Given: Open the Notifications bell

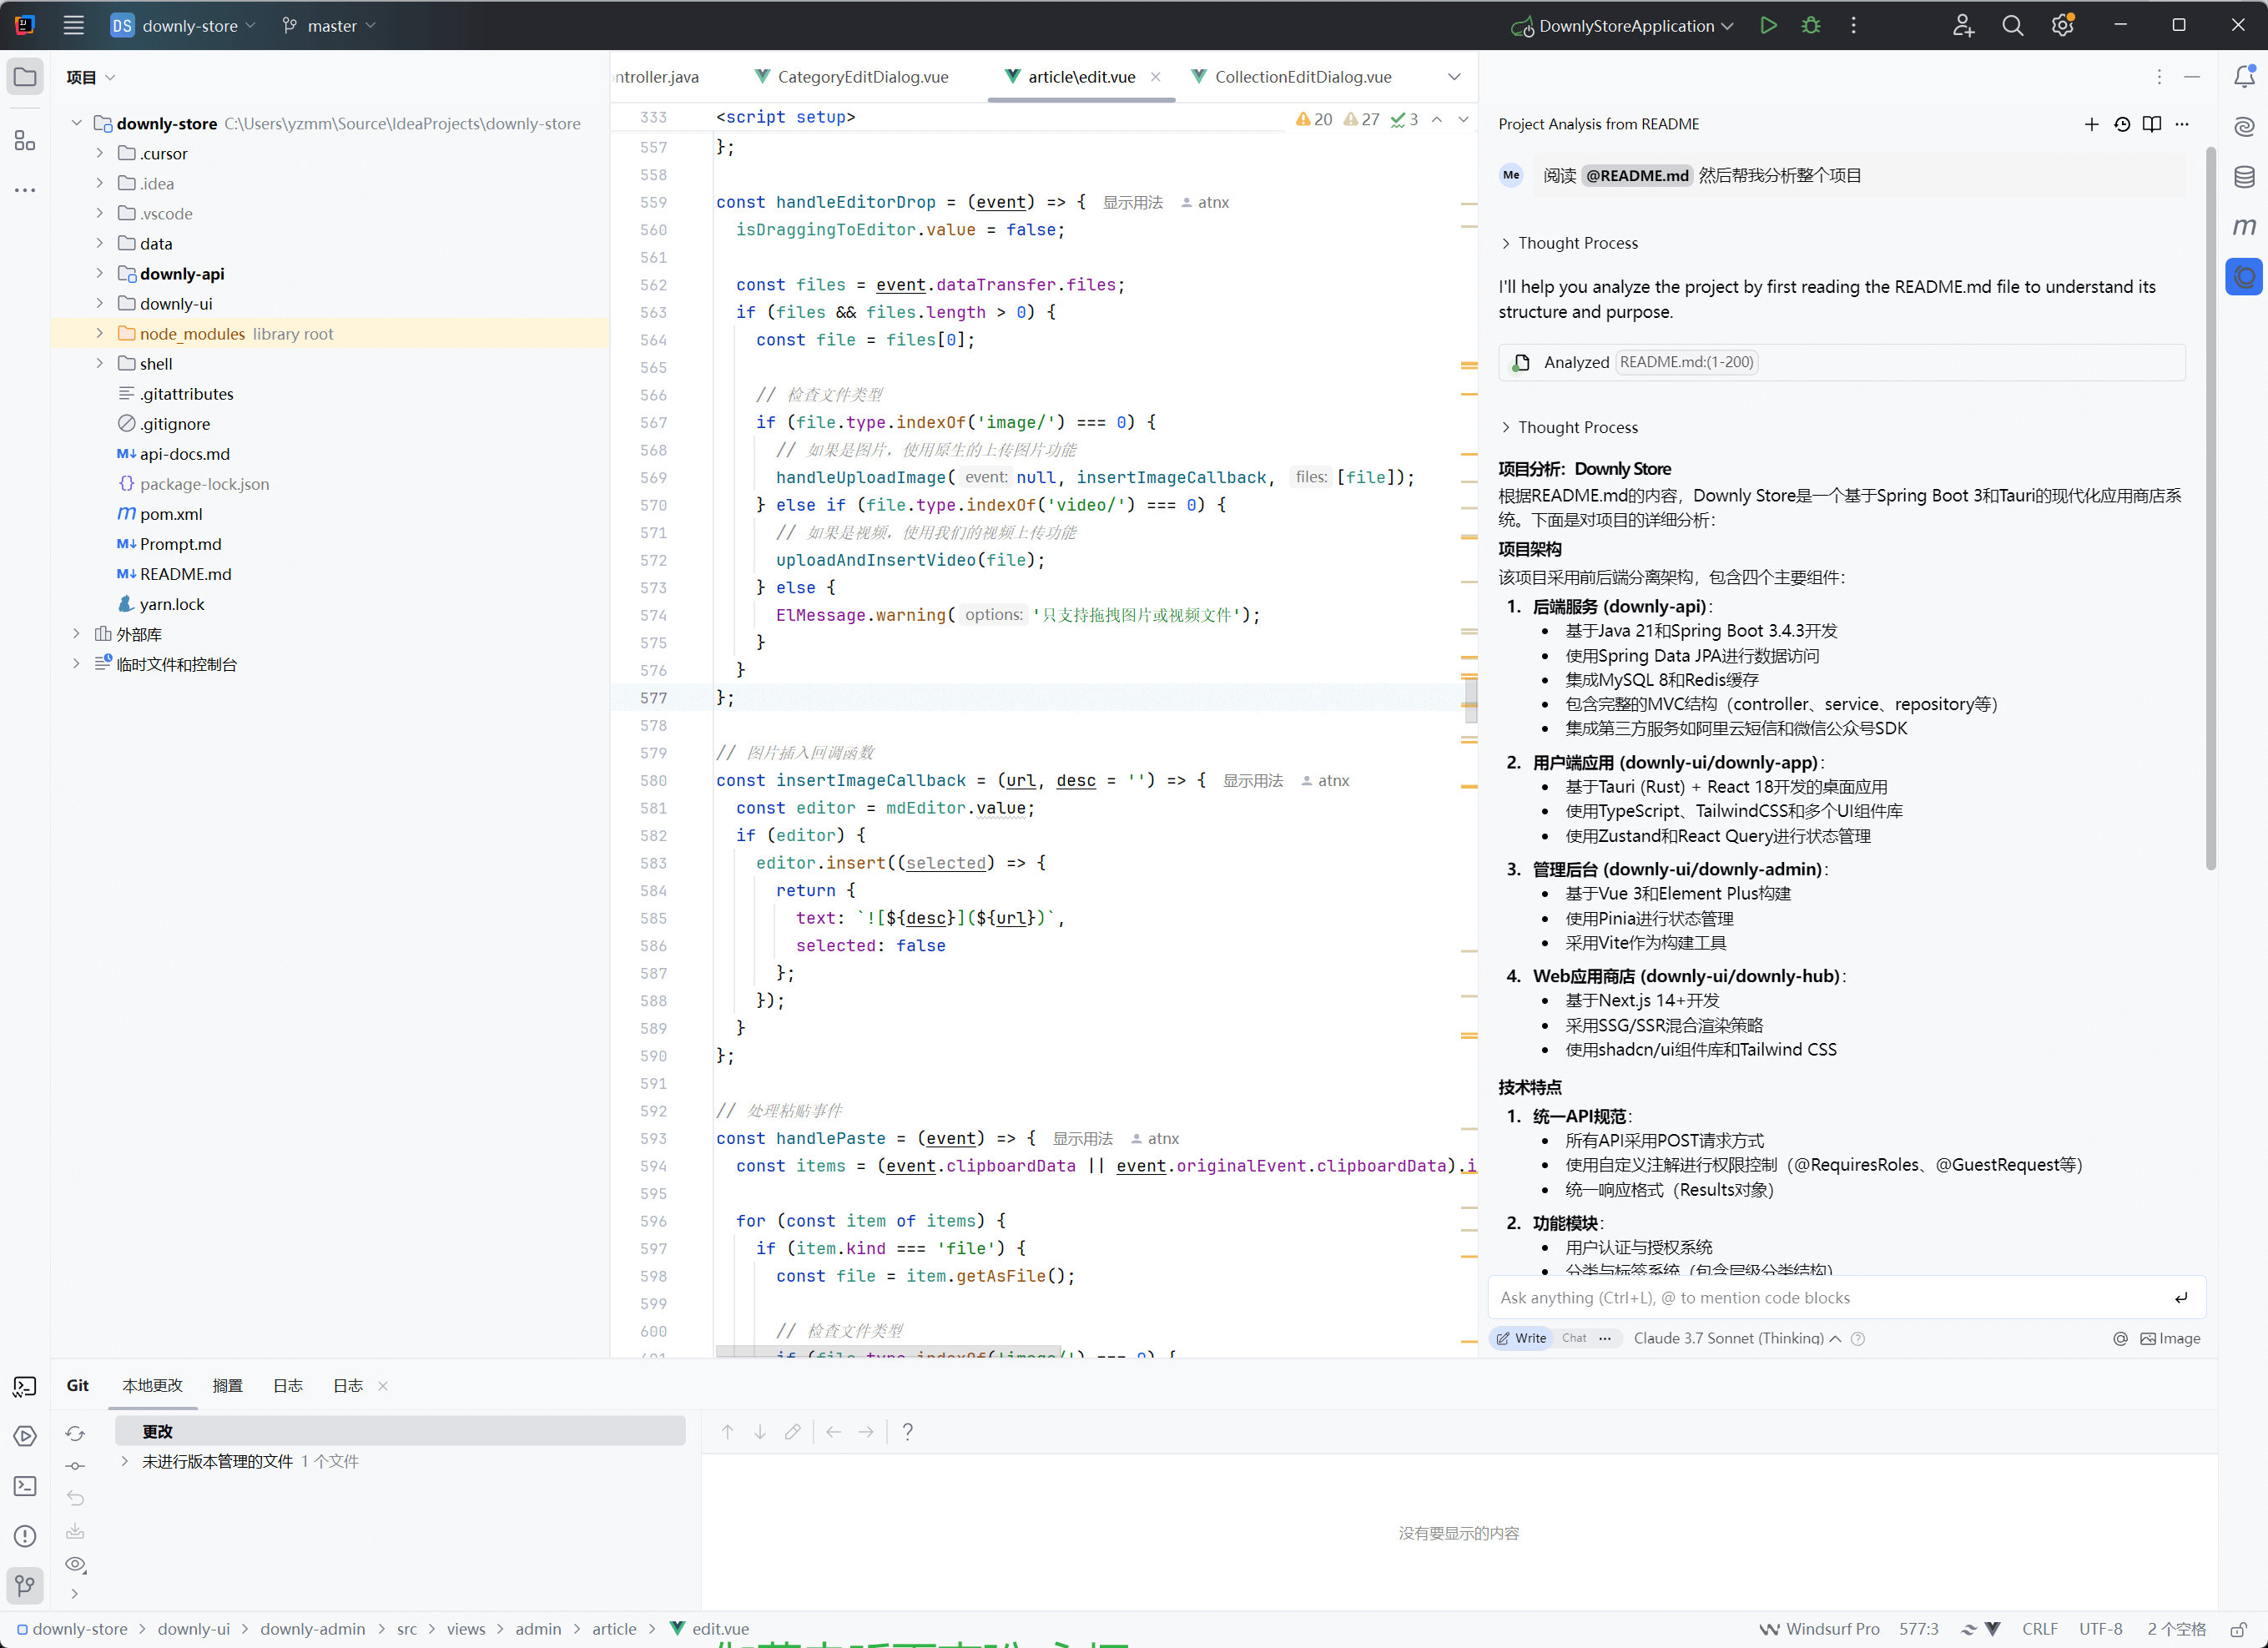Looking at the screenshot, I should click(2244, 76).
